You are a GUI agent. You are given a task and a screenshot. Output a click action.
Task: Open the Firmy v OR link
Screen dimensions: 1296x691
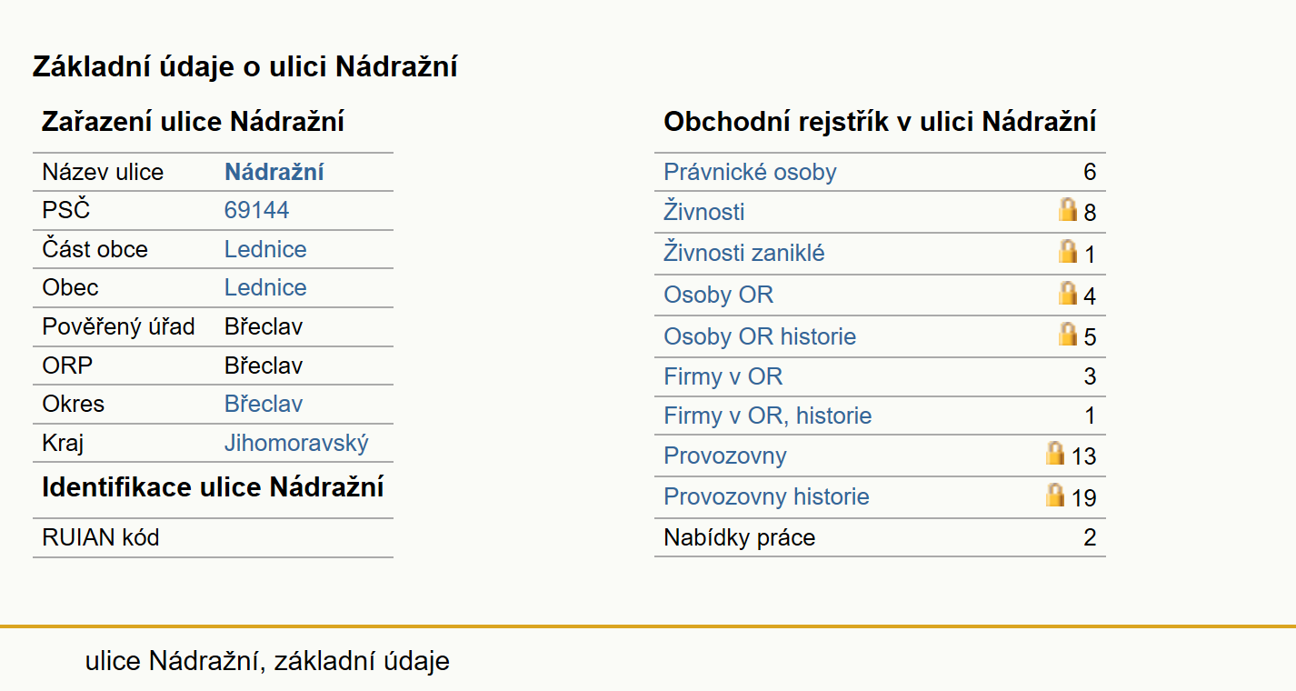[x=723, y=376]
